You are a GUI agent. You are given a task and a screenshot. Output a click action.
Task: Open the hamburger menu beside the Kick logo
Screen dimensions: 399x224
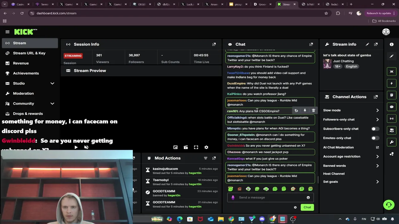tap(7, 32)
